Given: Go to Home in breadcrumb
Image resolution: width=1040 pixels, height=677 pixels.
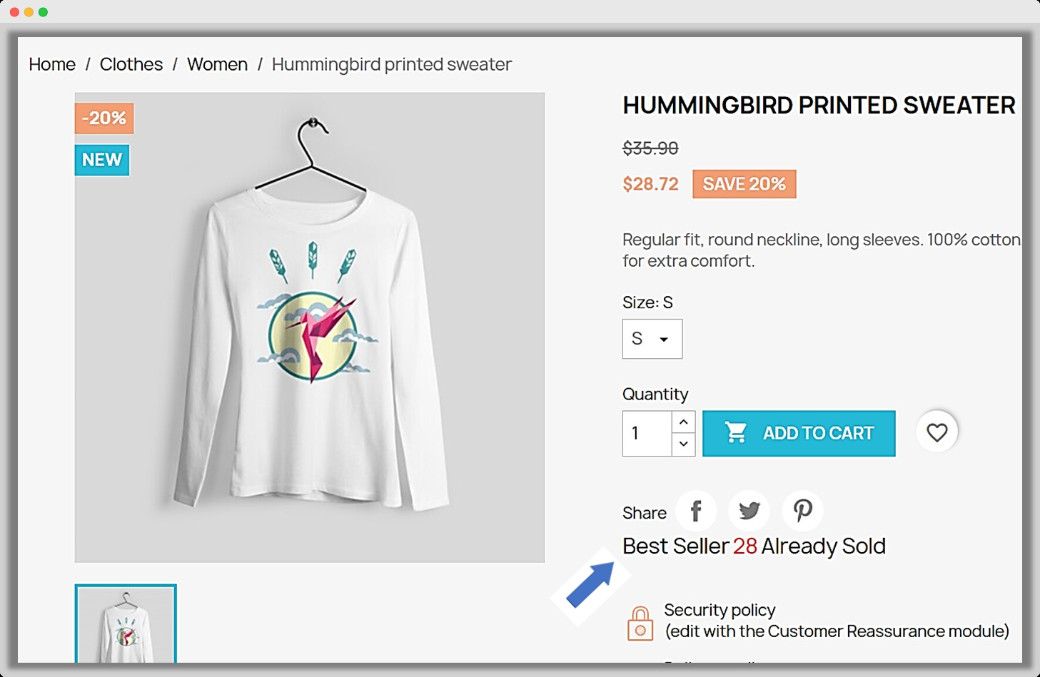Looking at the screenshot, I should point(52,64).
